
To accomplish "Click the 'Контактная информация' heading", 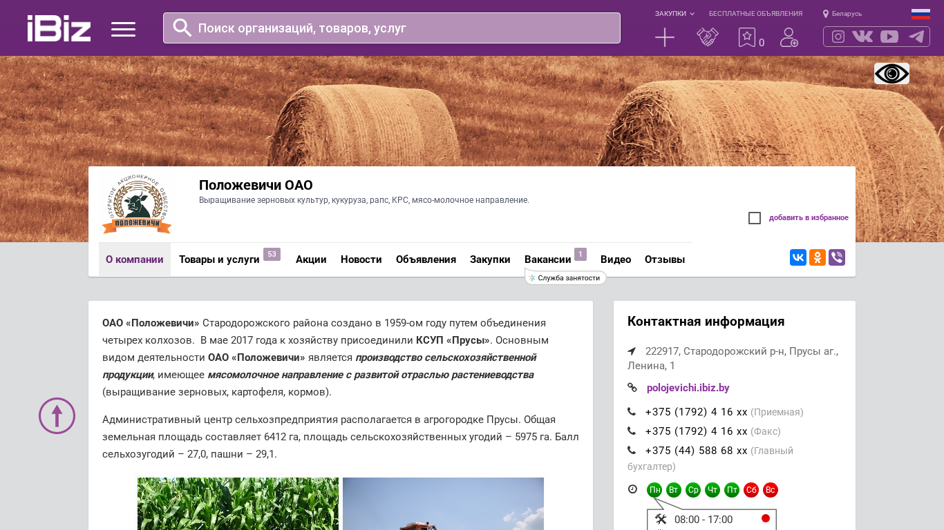I will [x=706, y=322].
